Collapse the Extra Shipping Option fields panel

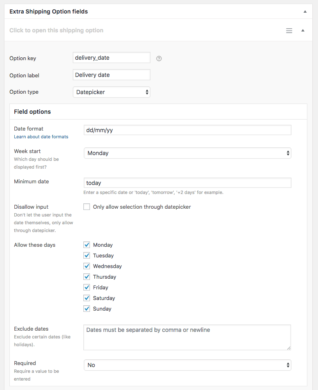coord(305,11)
